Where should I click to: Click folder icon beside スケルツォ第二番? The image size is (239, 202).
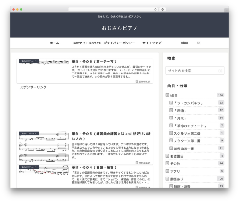coord(171,133)
